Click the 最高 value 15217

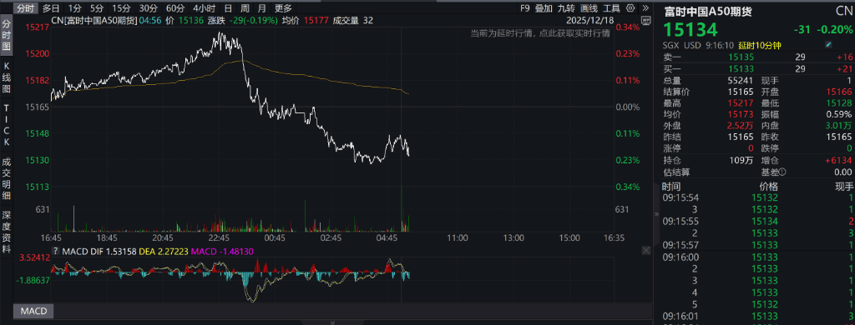741,102
